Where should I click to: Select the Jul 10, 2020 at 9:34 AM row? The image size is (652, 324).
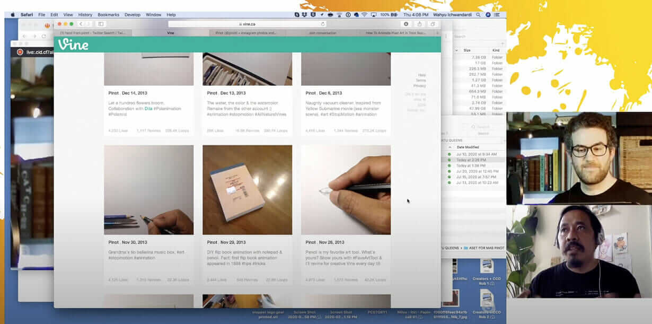pyautogui.click(x=473, y=154)
